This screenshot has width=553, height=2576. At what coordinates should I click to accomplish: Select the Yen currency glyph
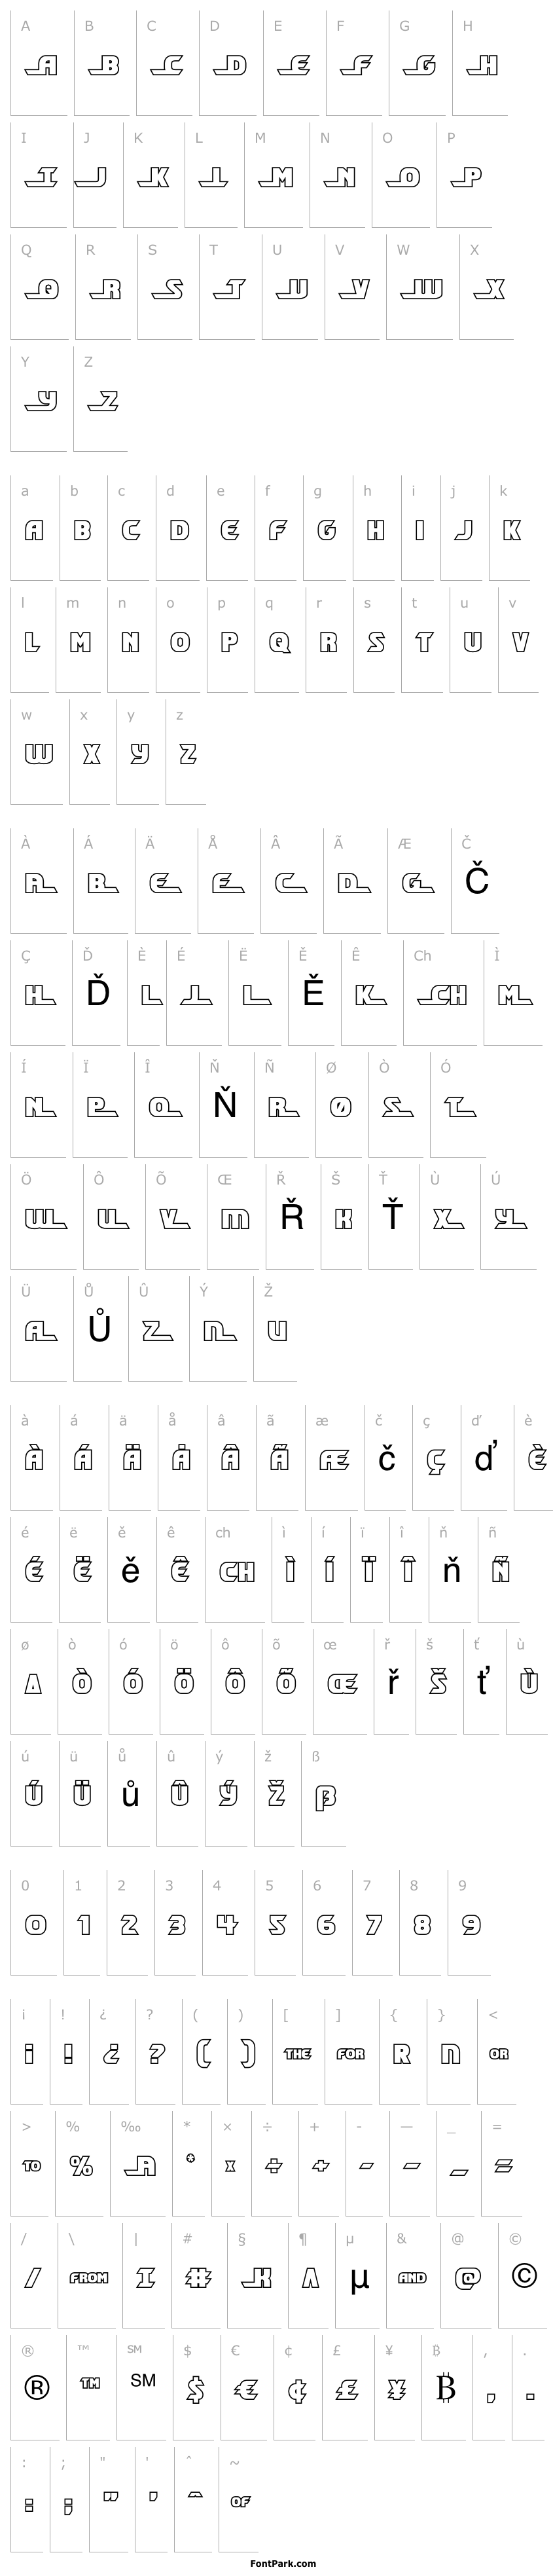(x=395, y=2388)
